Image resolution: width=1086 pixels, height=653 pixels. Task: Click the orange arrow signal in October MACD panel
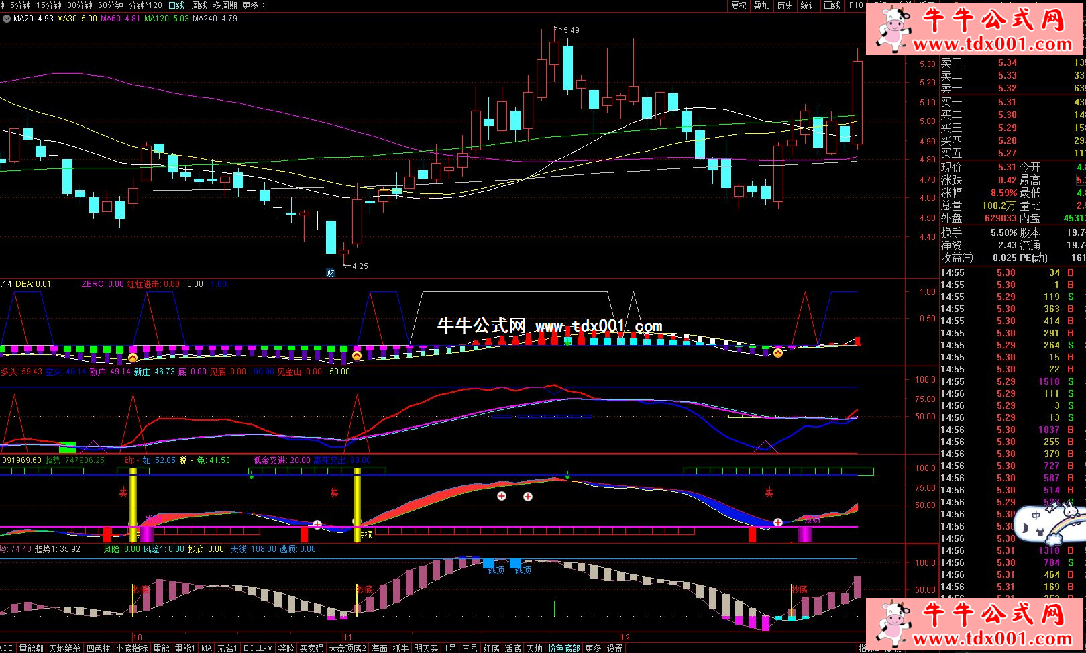(x=133, y=357)
